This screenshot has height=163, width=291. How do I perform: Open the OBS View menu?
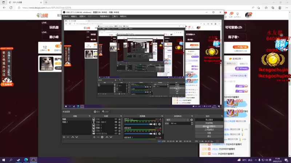click(x=83, y=16)
